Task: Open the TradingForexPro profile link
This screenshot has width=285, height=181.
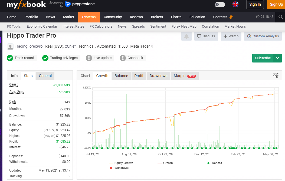Action: point(29,46)
